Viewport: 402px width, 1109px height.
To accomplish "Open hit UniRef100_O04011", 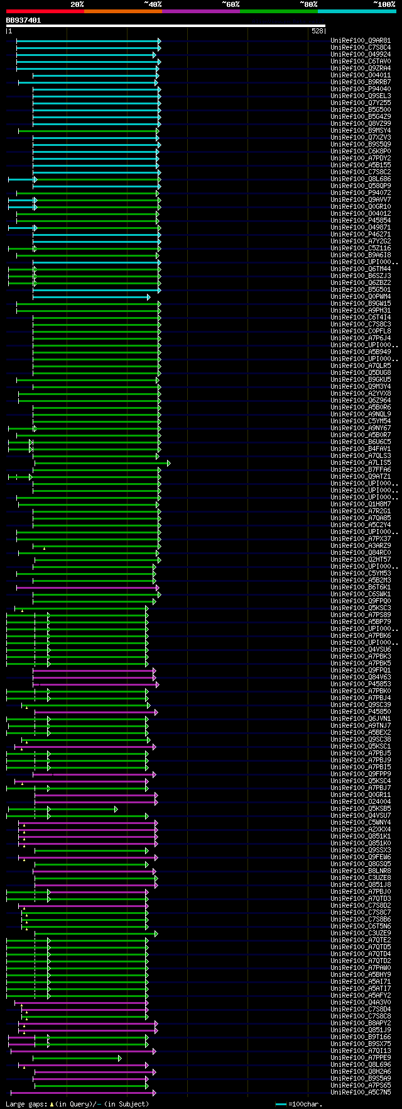I will 361,75.
